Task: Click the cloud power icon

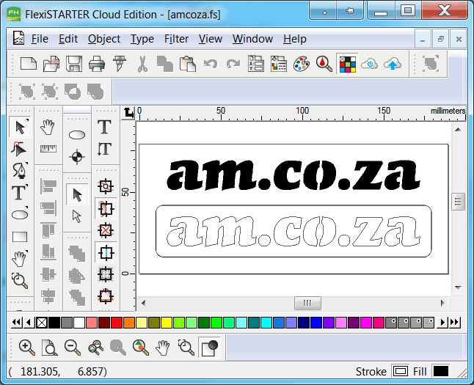Action: (369, 64)
